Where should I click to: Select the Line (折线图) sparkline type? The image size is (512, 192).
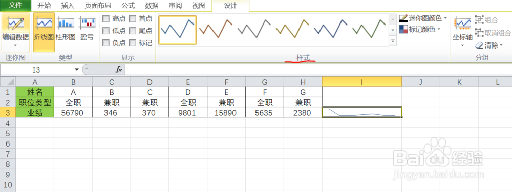click(44, 32)
